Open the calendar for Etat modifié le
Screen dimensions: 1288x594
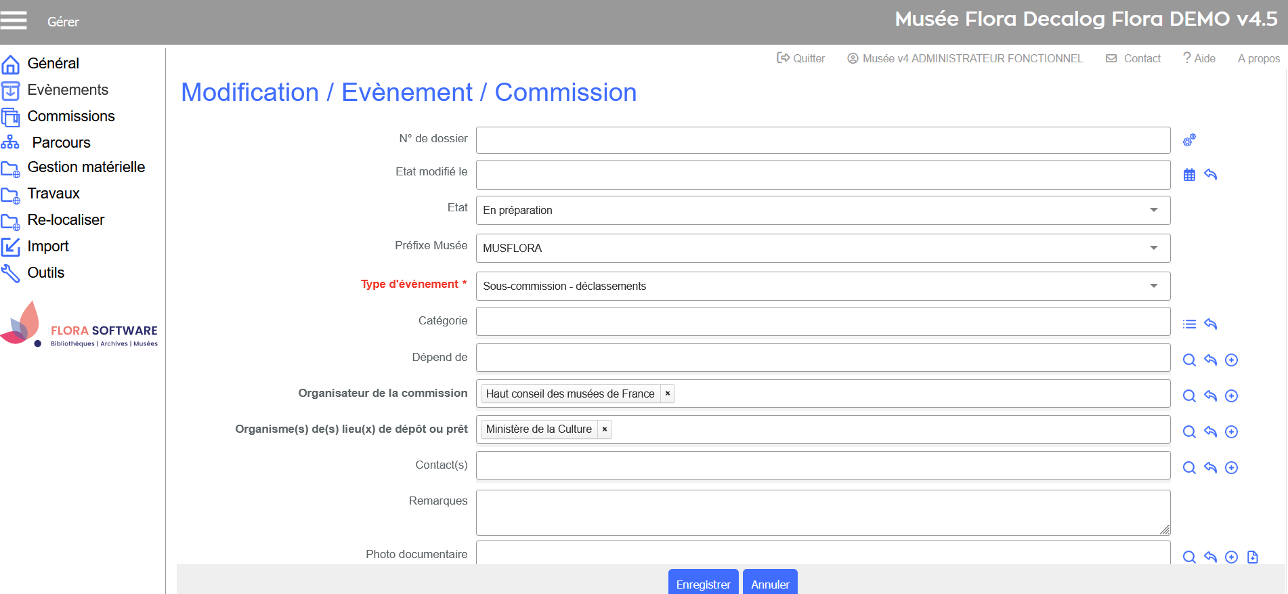click(1189, 175)
